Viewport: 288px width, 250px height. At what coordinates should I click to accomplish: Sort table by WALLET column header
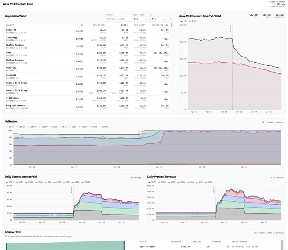pyautogui.click(x=10, y=25)
